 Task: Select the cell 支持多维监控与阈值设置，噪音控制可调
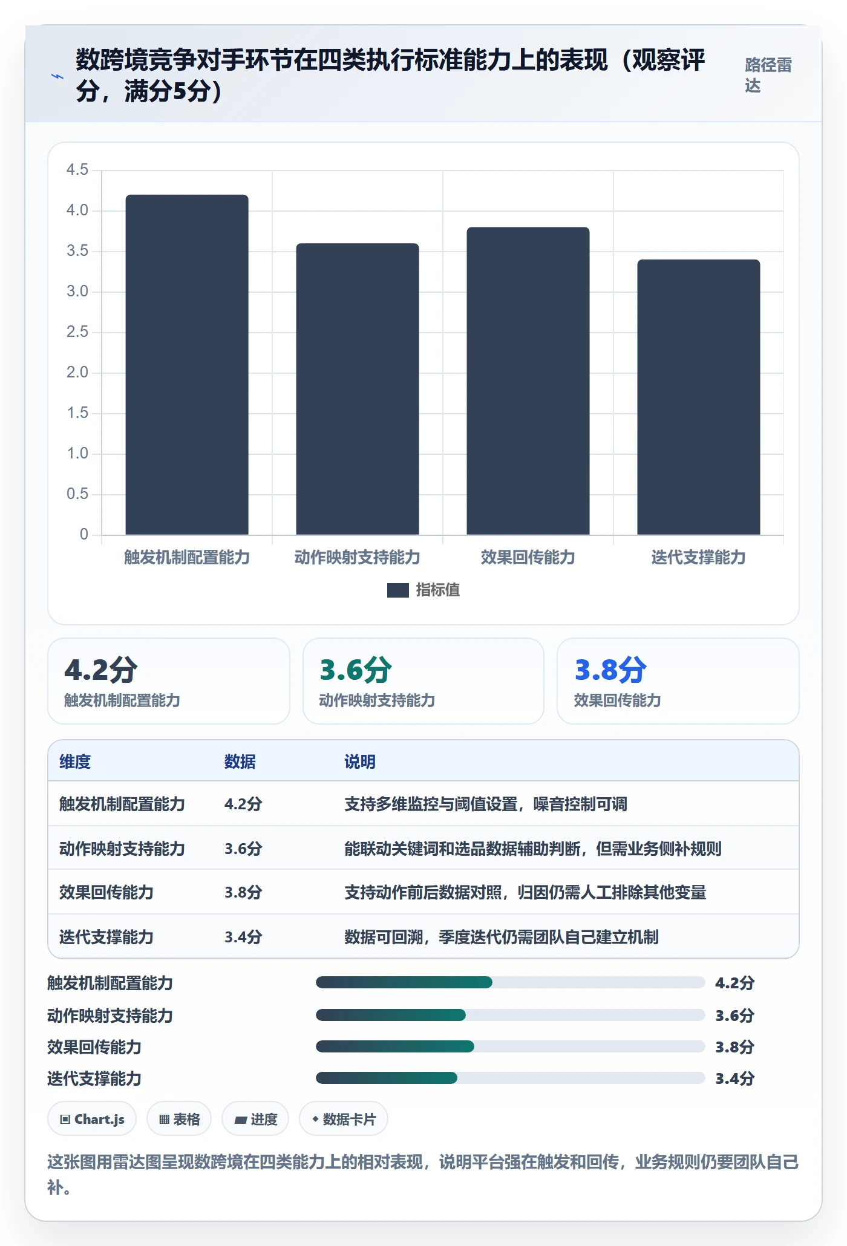pyautogui.click(x=486, y=804)
